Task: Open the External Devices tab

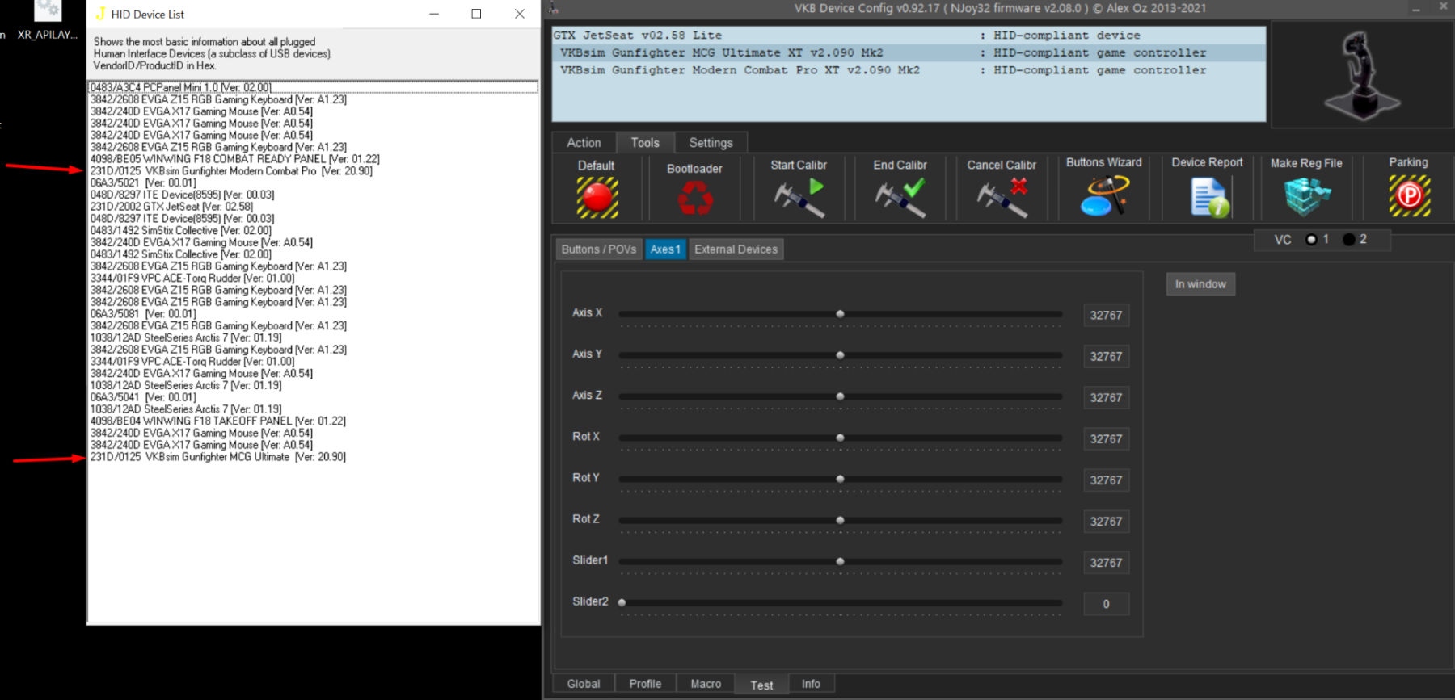Action: pos(736,249)
